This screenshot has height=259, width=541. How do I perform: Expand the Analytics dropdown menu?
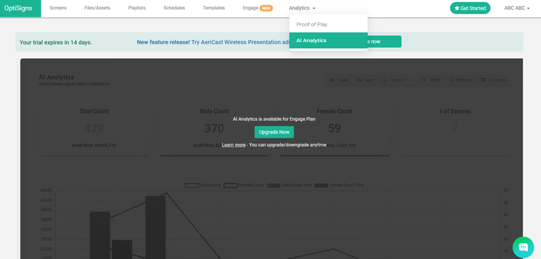pos(302,8)
